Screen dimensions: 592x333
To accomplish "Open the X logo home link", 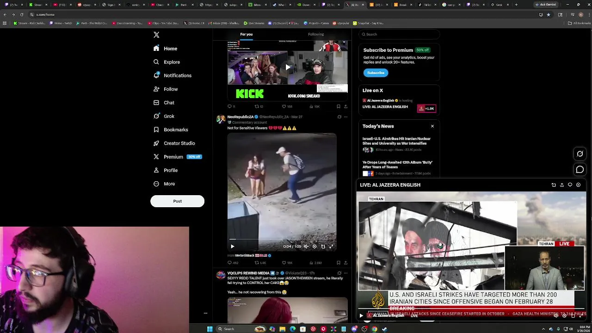I will 156,35.
